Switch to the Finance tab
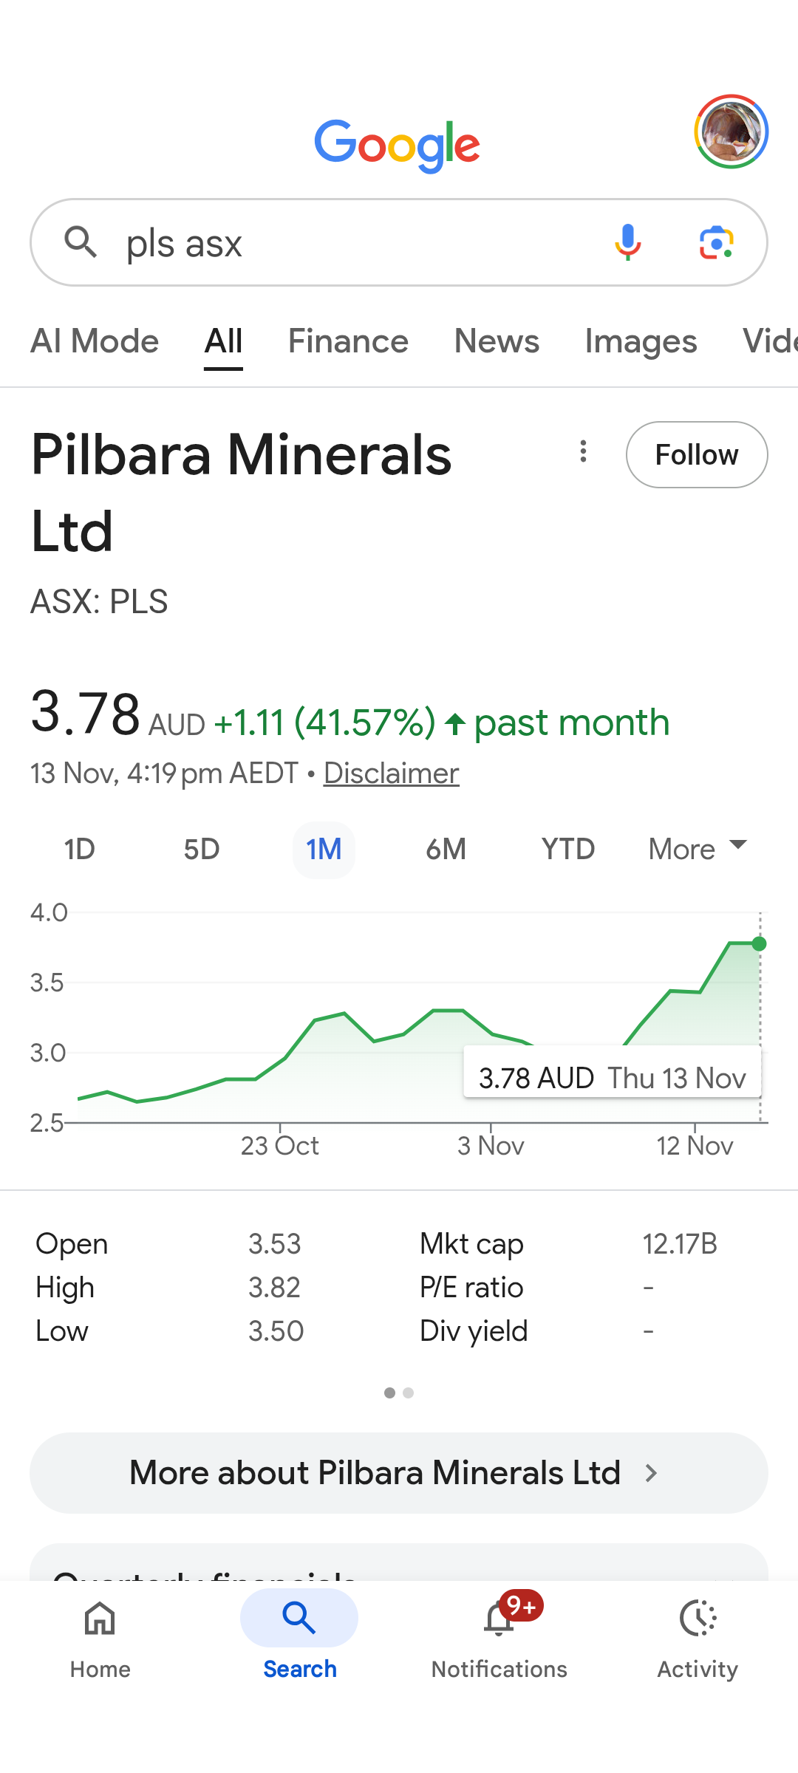The image size is (798, 1773). pos(348,341)
